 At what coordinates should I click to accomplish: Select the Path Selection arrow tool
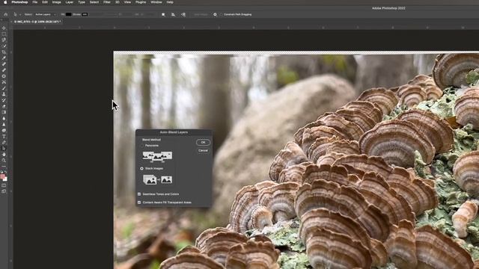click(x=4, y=149)
